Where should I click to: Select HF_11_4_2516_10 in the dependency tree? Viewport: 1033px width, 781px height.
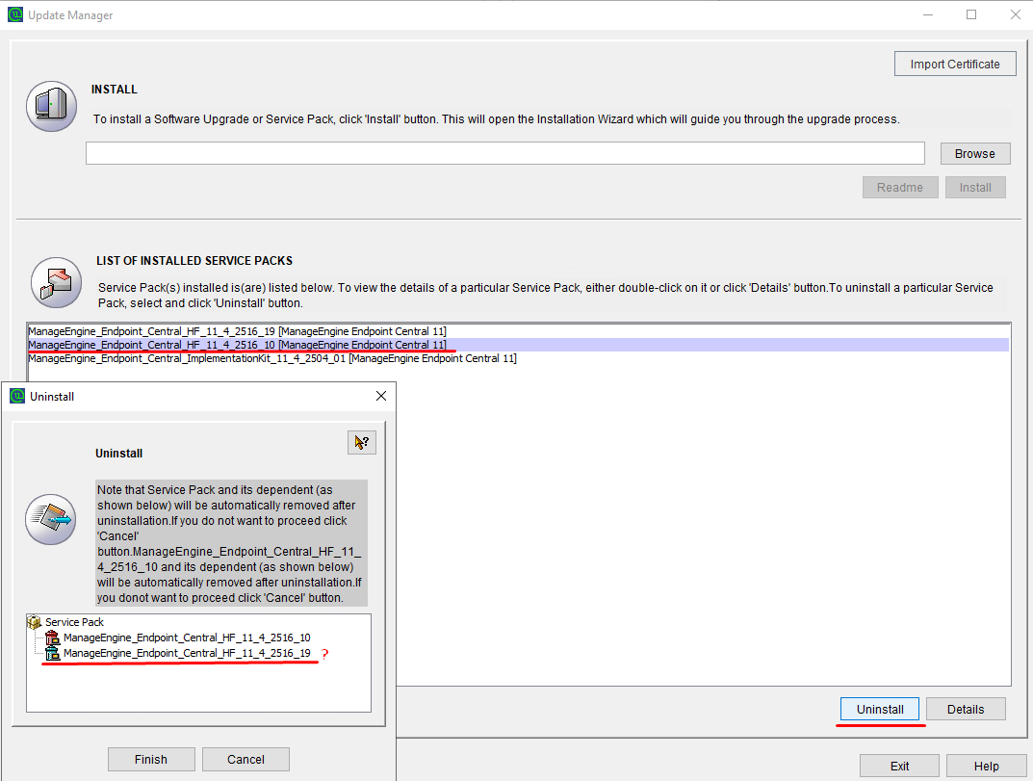pos(187,638)
